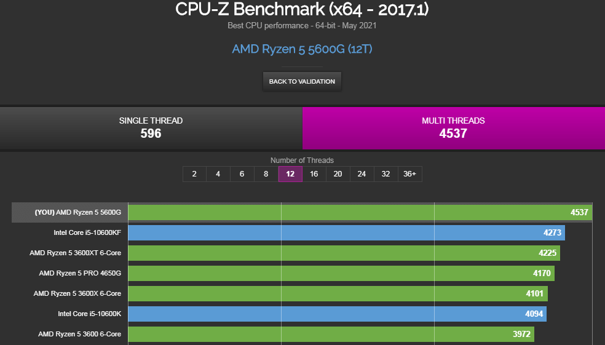The width and height of the screenshot is (605, 345).
Task: Click the AMD Ryzen 5 3600X 6-Core label
Action: (77, 293)
